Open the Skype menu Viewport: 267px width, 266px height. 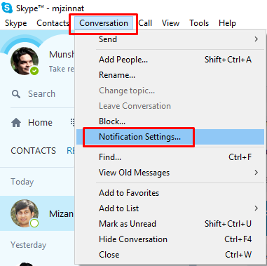tap(16, 23)
